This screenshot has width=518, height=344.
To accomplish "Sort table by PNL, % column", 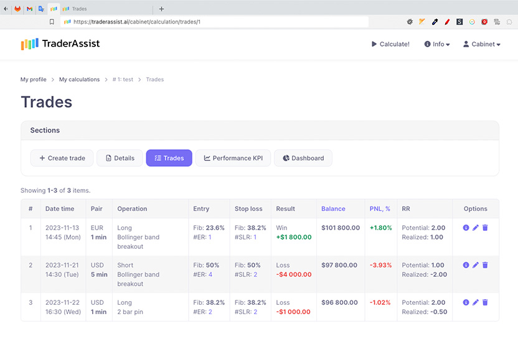I will 379,209.
